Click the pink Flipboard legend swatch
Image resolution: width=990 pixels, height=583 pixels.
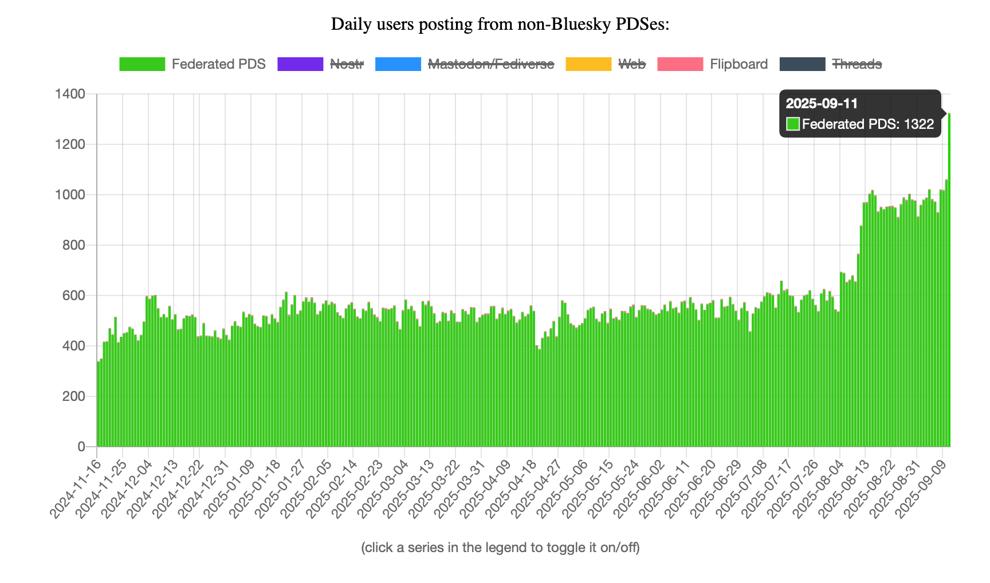point(680,64)
